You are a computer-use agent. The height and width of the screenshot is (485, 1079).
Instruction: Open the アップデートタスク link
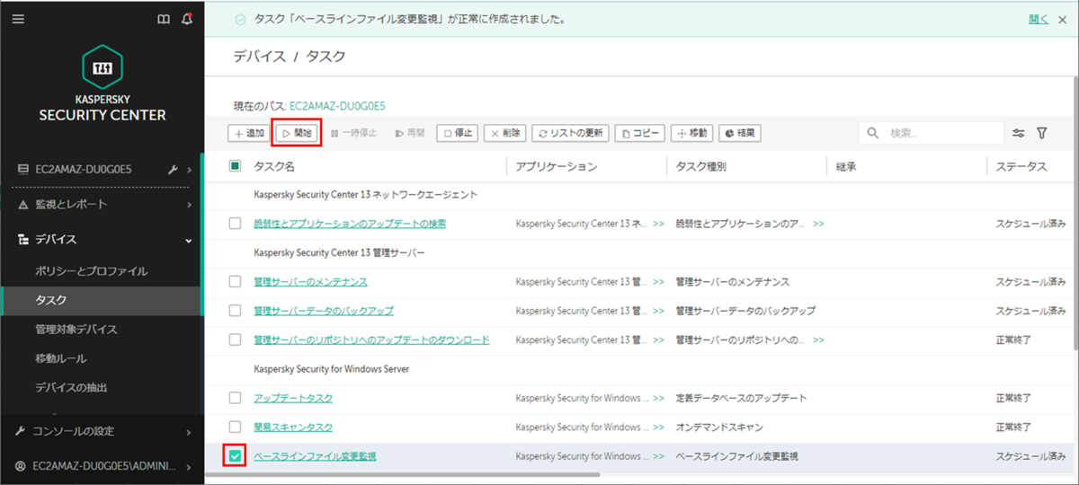[293, 398]
